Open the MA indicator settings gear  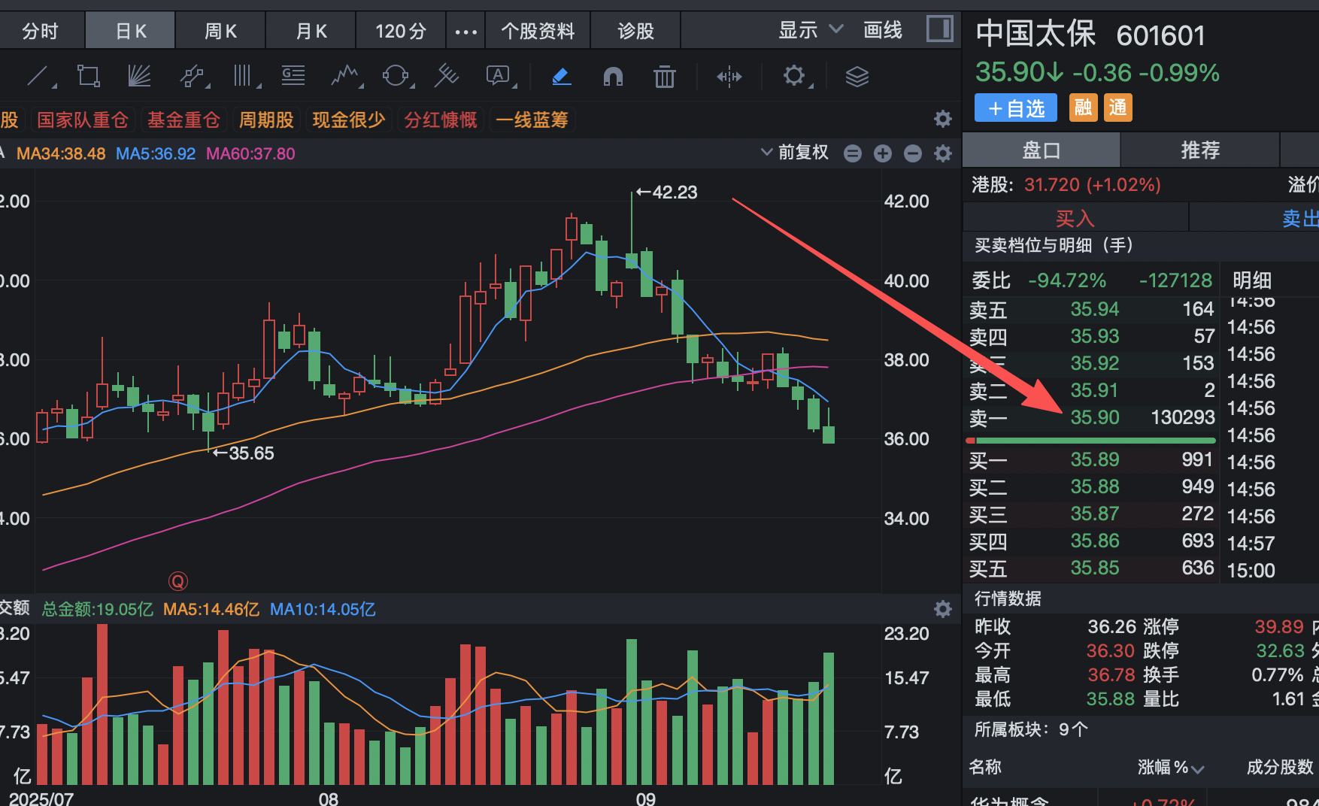pos(942,153)
